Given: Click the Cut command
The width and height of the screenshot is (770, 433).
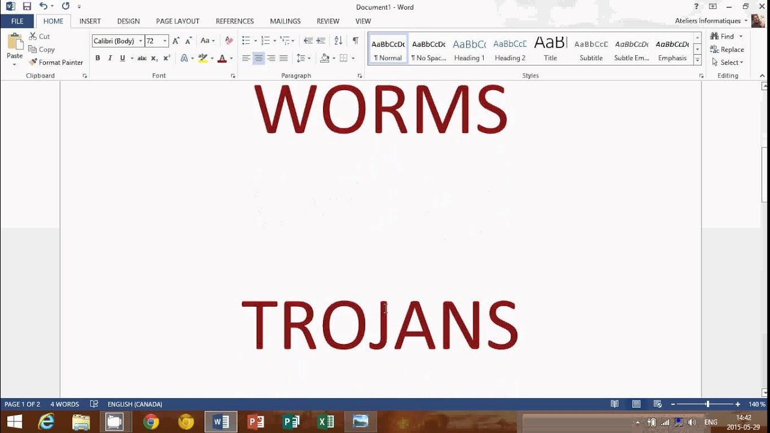Looking at the screenshot, I should (40, 37).
